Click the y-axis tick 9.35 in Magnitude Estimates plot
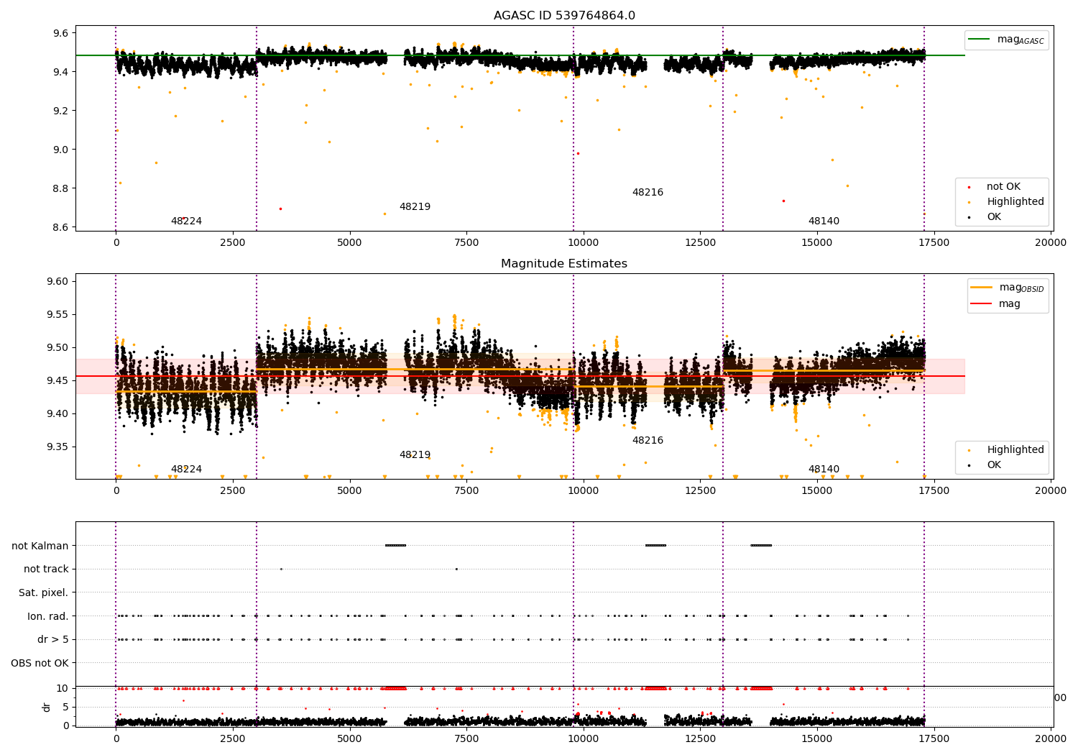The width and height of the screenshot is (1078, 755). 58,447
